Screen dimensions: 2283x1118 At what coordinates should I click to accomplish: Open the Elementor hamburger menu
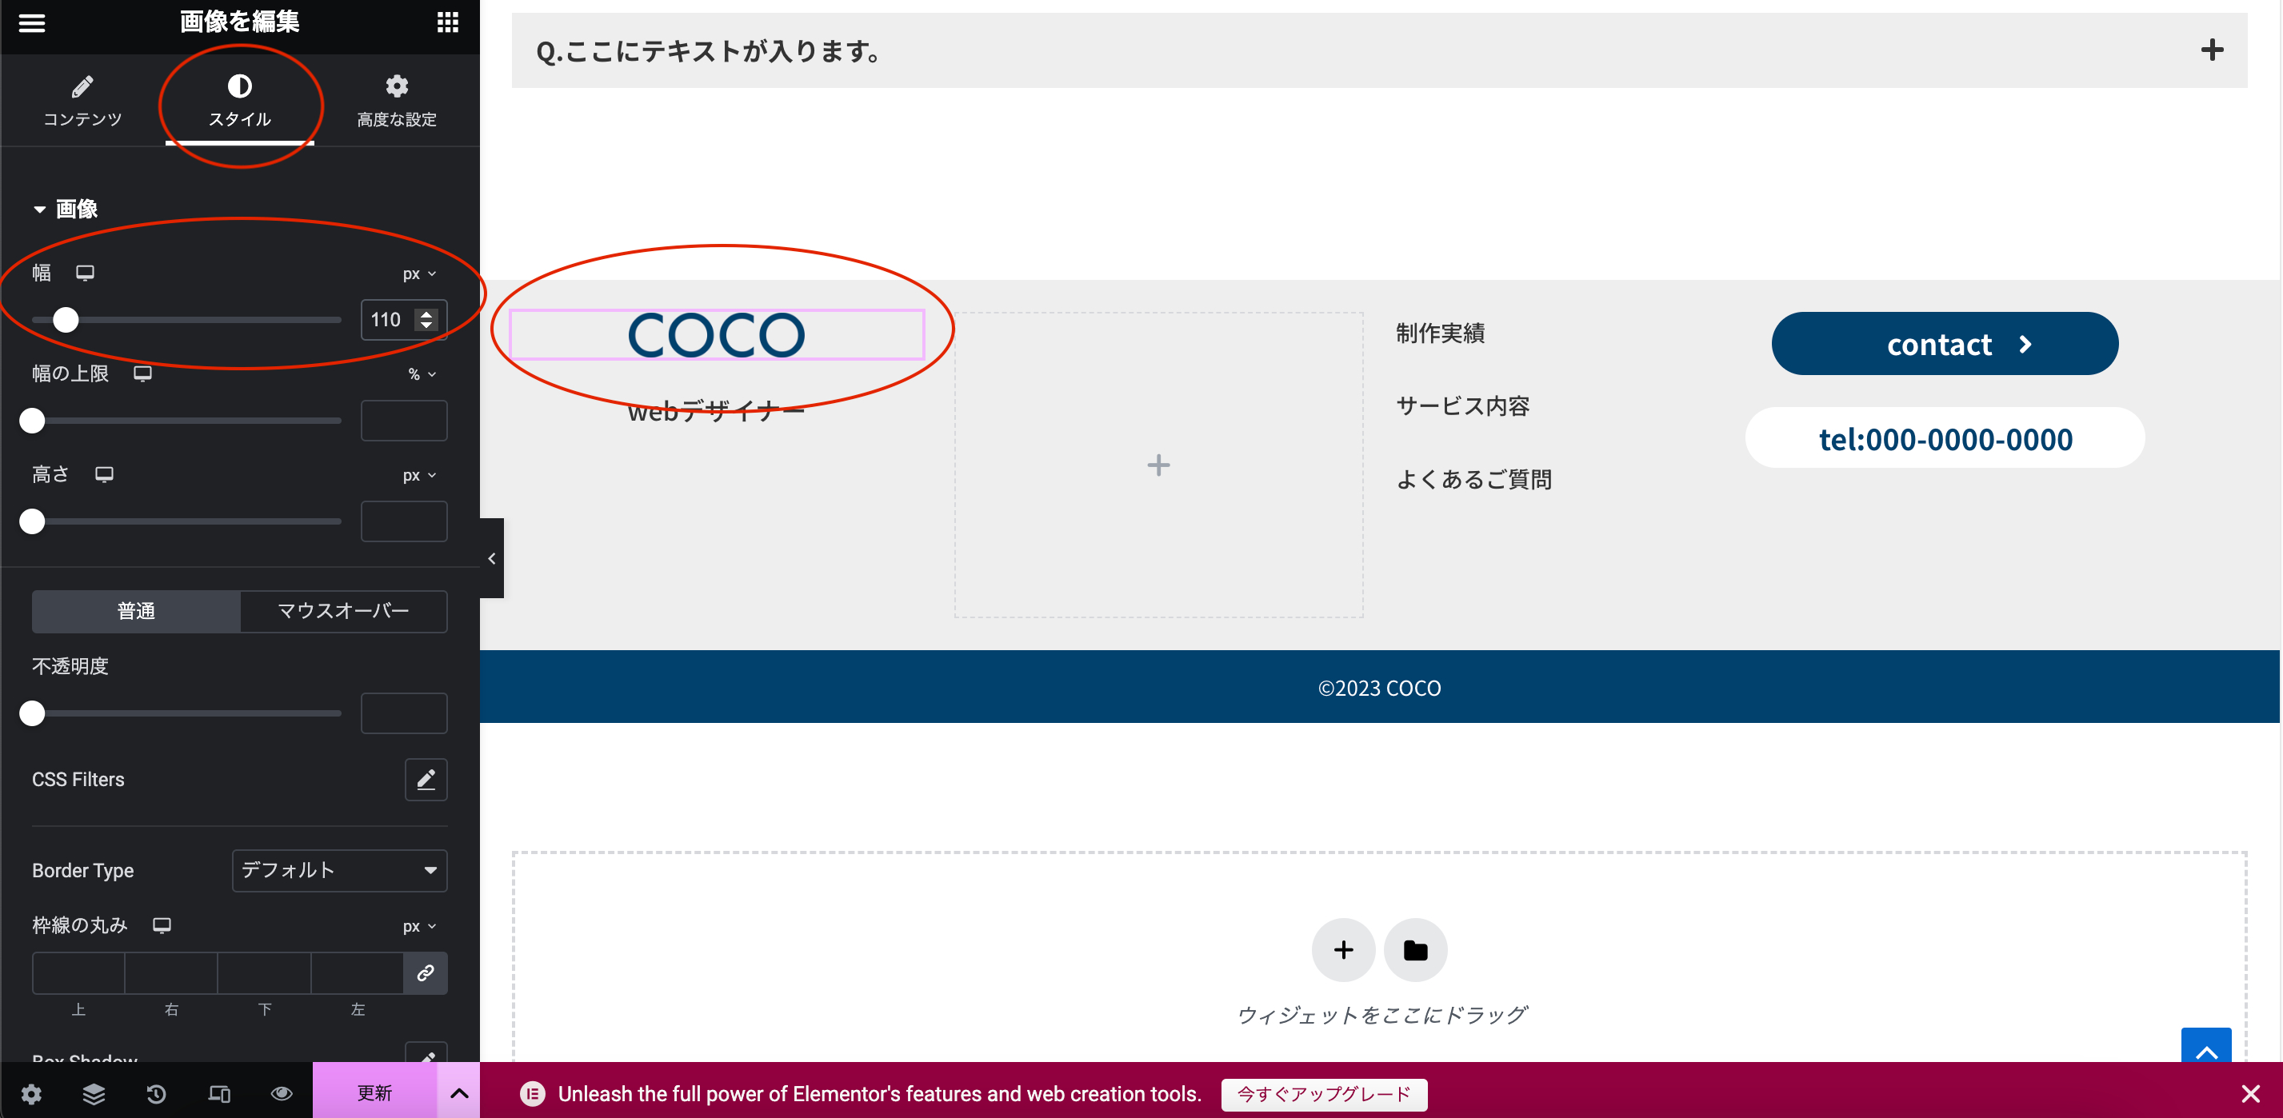[x=31, y=23]
